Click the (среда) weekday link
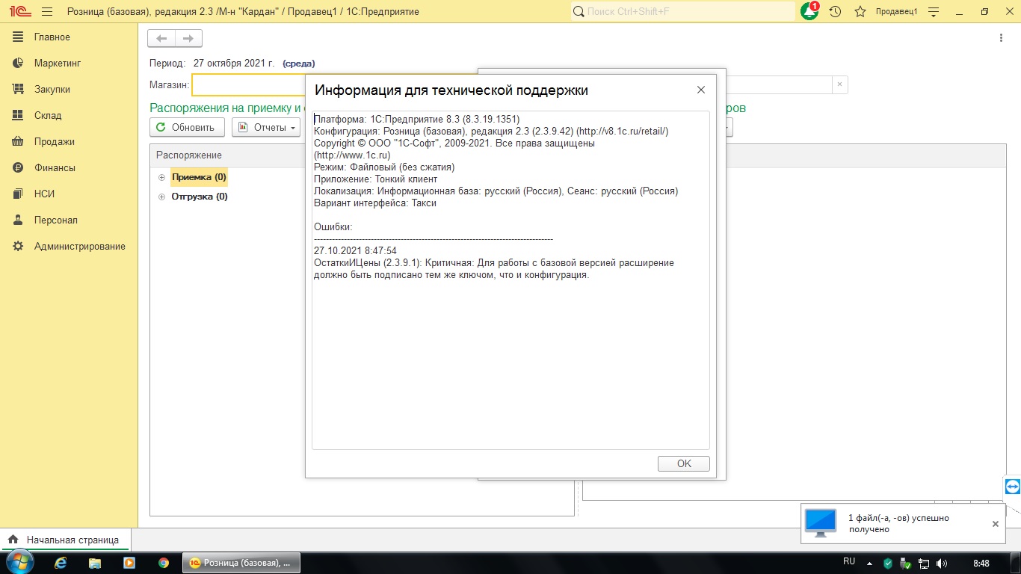Viewport: 1021px width, 574px height. point(298,64)
